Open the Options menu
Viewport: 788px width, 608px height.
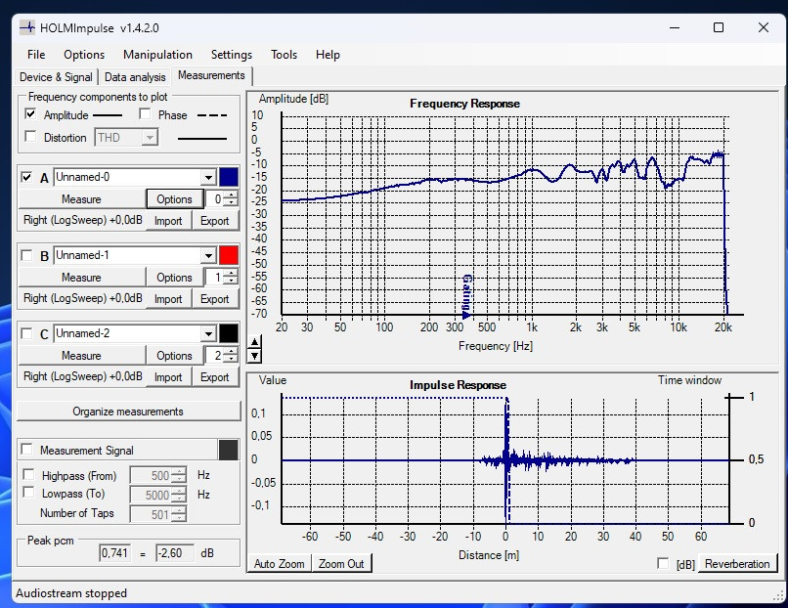pyautogui.click(x=84, y=55)
